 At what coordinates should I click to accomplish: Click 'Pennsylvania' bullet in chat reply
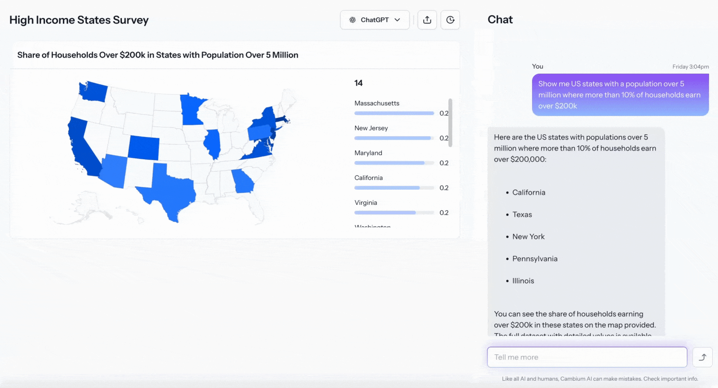(x=535, y=259)
